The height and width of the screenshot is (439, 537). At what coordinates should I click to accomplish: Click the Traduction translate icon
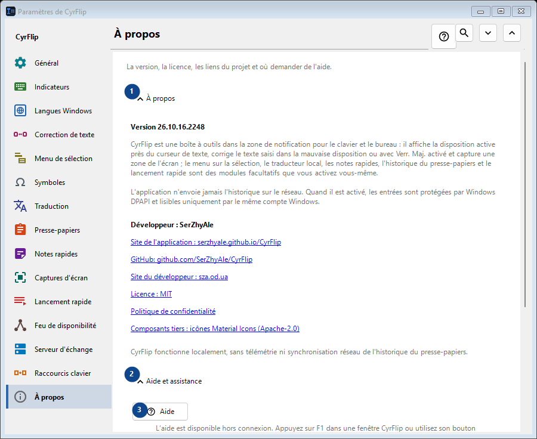pyautogui.click(x=20, y=206)
